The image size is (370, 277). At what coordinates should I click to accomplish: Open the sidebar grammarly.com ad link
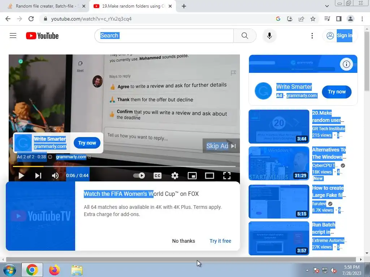click(301, 96)
